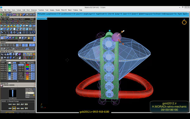Click the dotted gear circle tool icon
This screenshot has width=190, height=119.
pos(24,29)
